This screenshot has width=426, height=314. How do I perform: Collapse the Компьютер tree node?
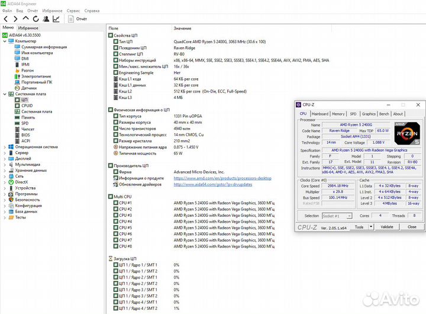click(5, 41)
